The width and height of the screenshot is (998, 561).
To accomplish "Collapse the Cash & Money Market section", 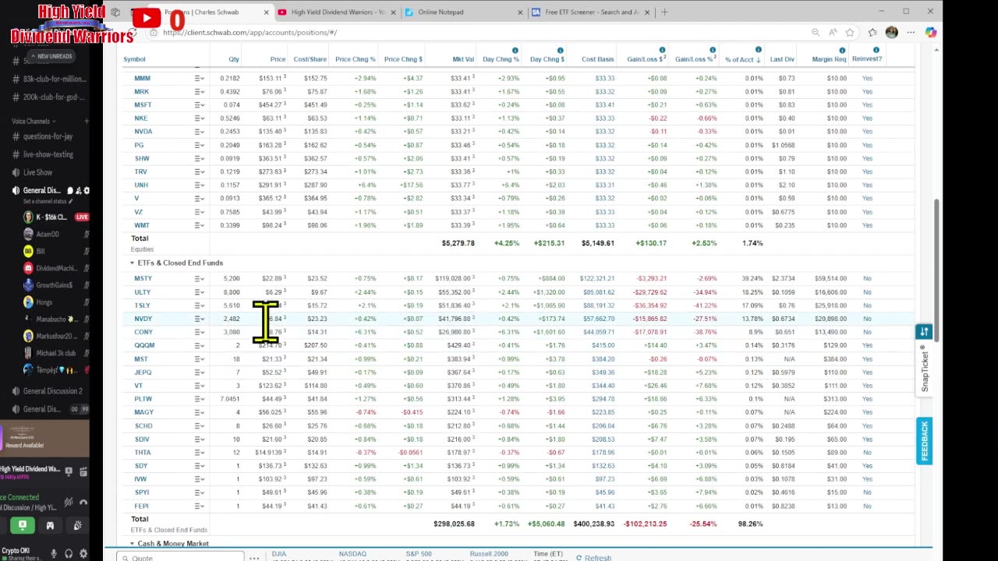I will click(132, 544).
